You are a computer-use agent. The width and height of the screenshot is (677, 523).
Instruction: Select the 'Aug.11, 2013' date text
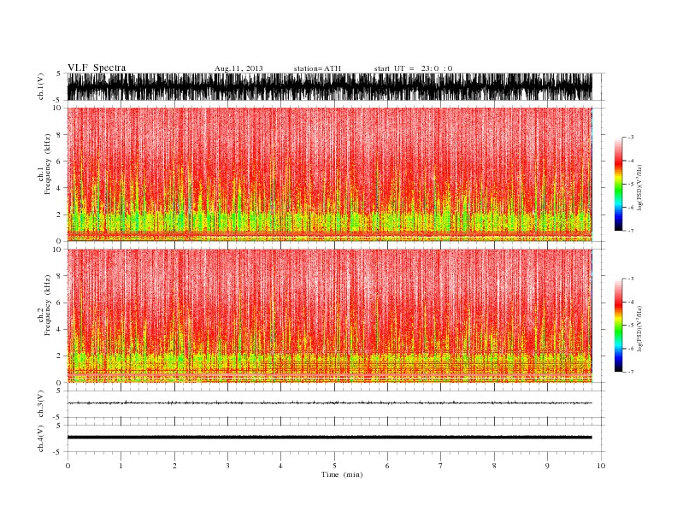pos(238,68)
